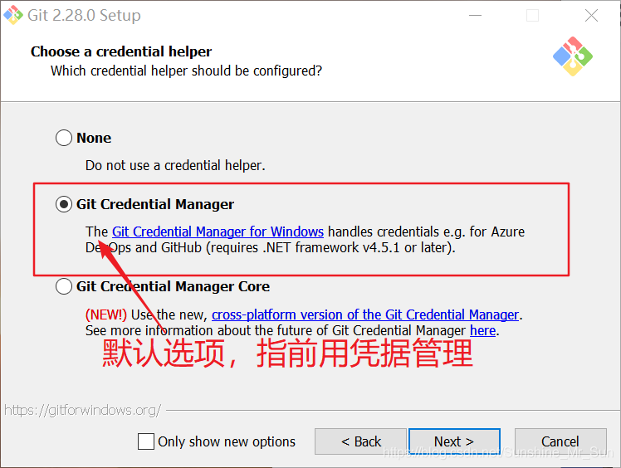The width and height of the screenshot is (621, 468).
Task: Click the "Do not use a credential helper" text
Action: click(175, 165)
